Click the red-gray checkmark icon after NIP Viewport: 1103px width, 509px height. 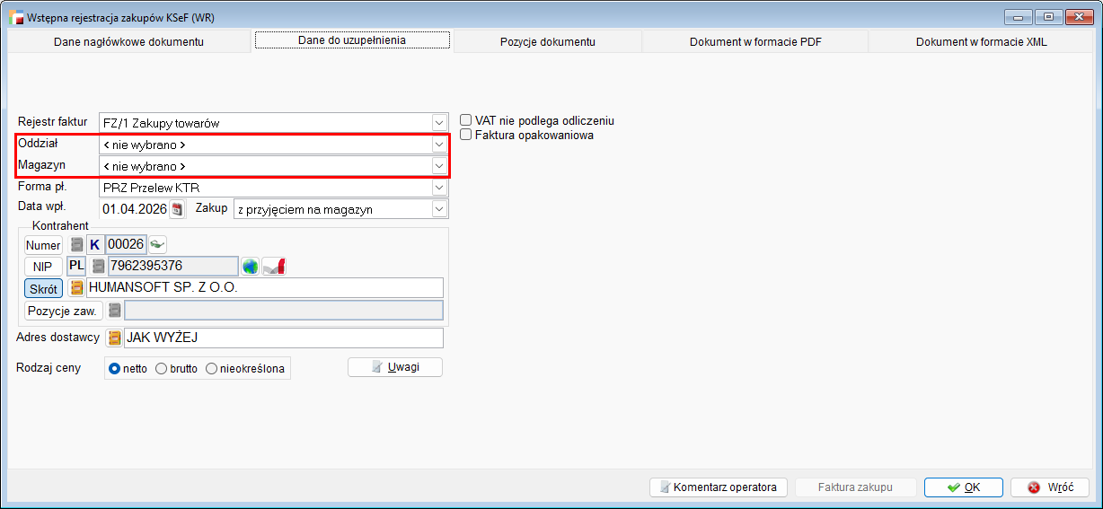274,266
